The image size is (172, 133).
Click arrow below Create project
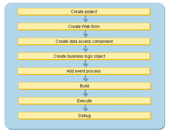pos(85,19)
